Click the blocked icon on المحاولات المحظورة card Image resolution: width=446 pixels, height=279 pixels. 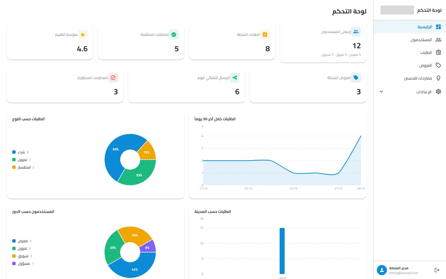pyautogui.click(x=113, y=78)
